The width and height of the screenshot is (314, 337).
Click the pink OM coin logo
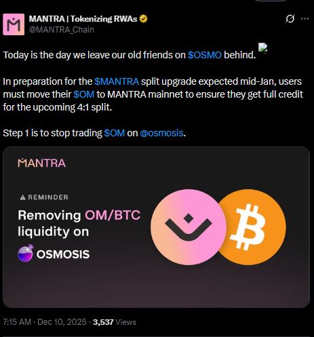pos(189,227)
